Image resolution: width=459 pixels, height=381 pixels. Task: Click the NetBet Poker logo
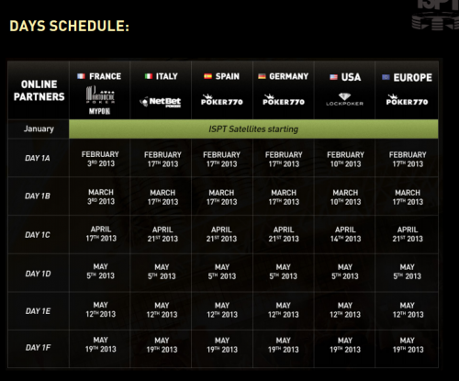pos(161,102)
